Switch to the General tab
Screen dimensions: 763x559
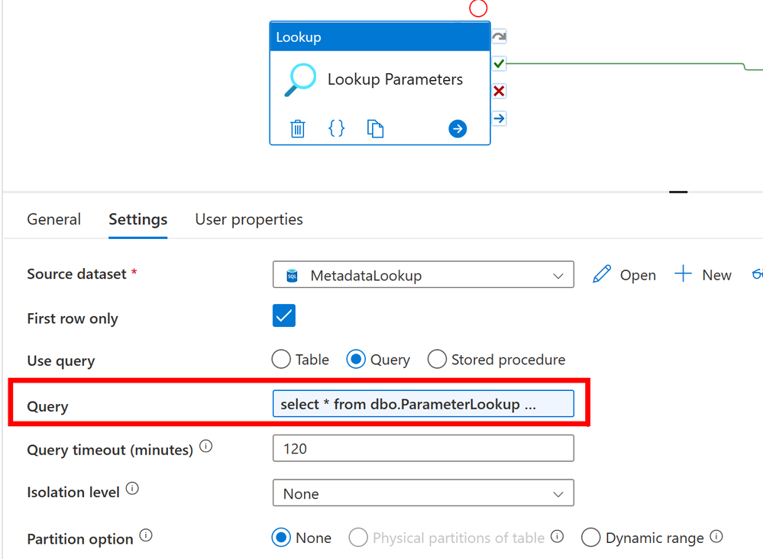click(x=53, y=219)
